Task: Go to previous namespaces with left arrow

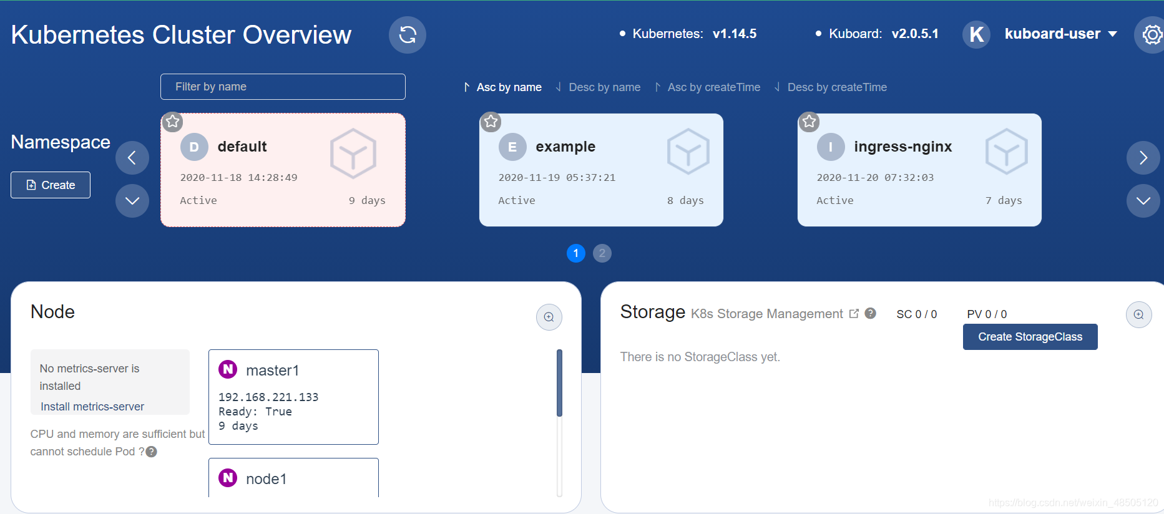Action: 132,158
